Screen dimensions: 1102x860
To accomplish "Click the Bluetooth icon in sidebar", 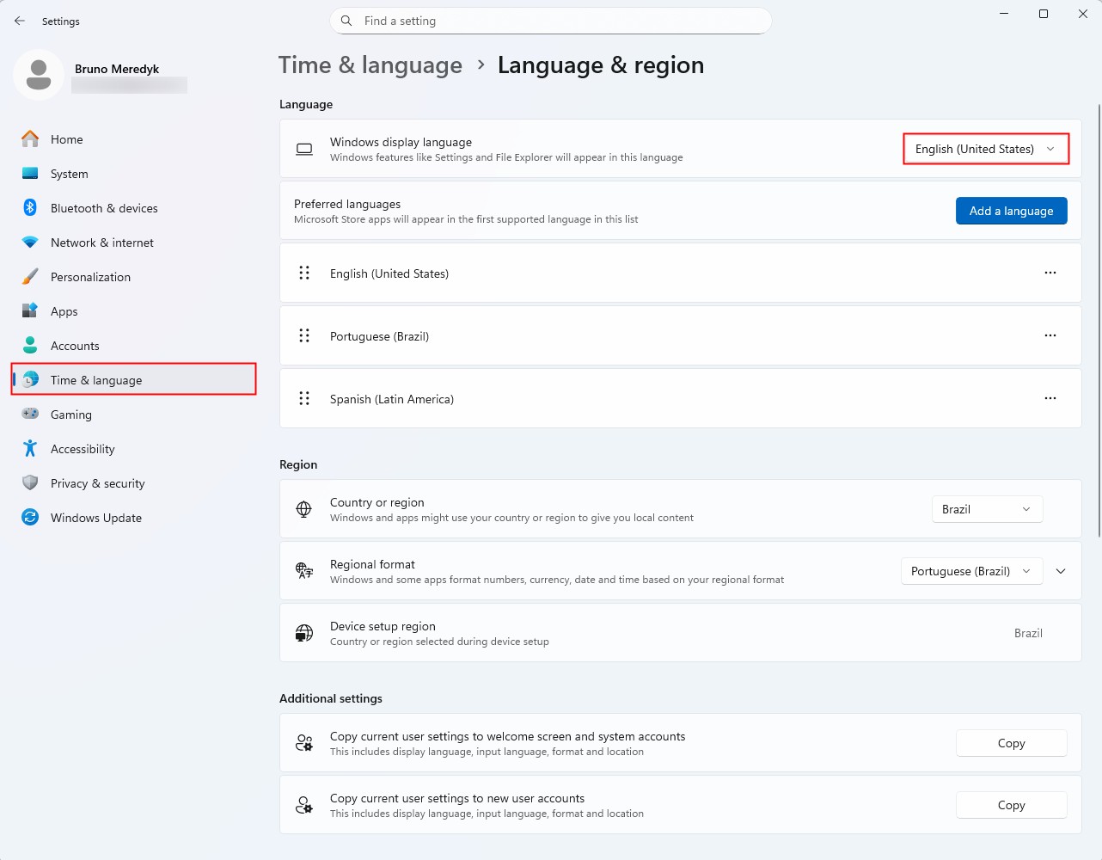I will click(x=30, y=208).
